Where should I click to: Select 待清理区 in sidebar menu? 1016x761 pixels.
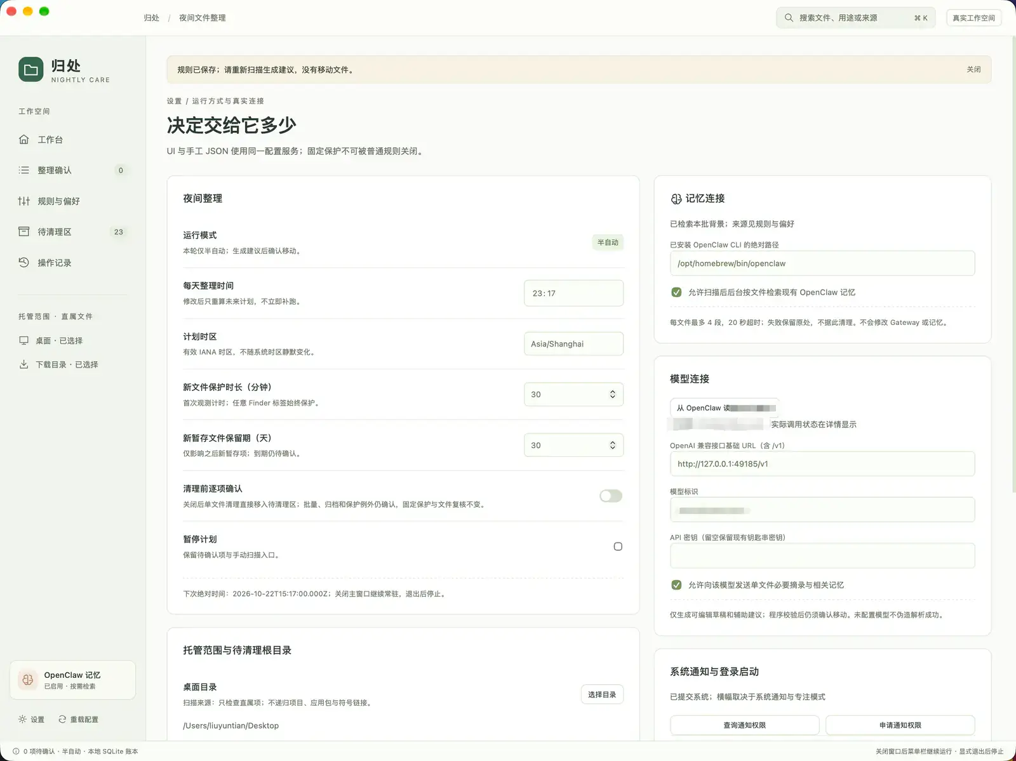tap(73, 232)
